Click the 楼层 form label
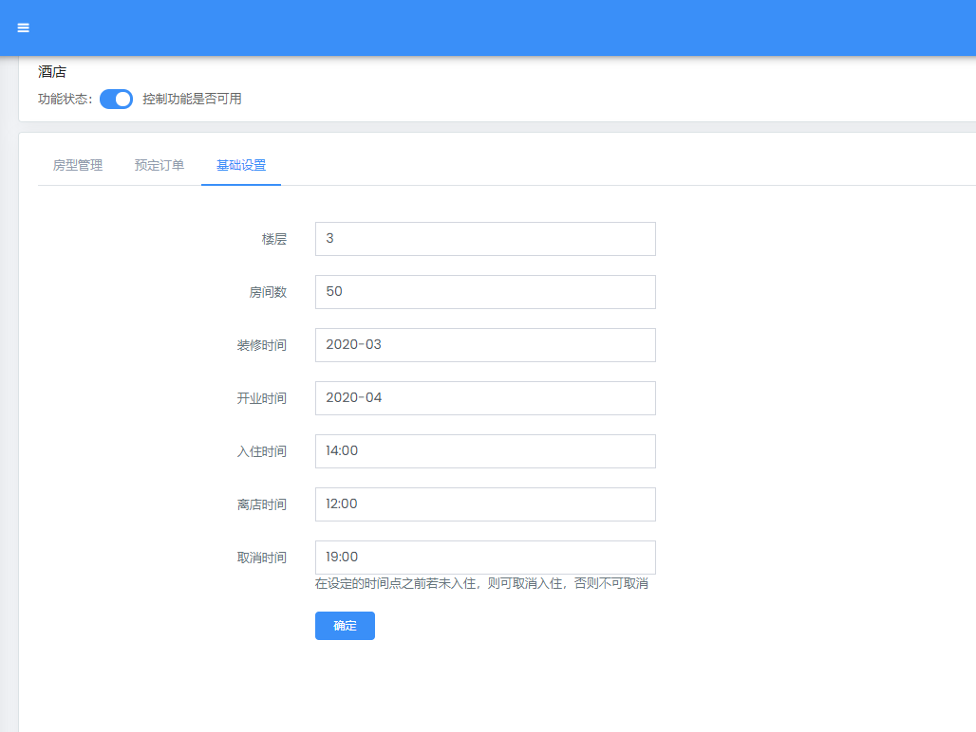The image size is (976, 732). click(x=273, y=240)
